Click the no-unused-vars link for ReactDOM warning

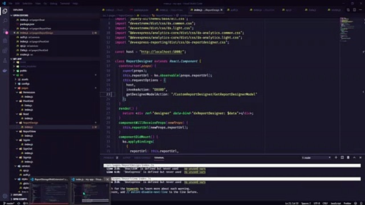(195, 169)
